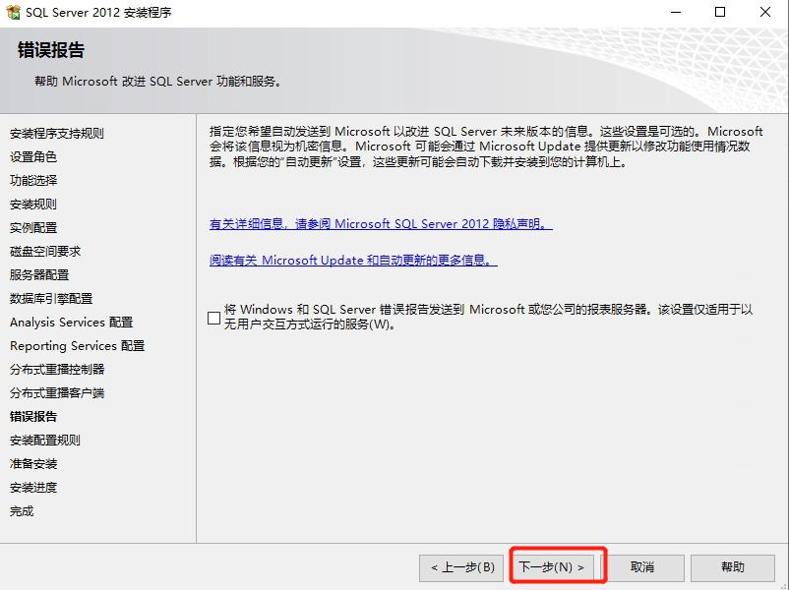The width and height of the screenshot is (789, 590).
Task: Maximize the setup window
Action: pyautogui.click(x=720, y=12)
